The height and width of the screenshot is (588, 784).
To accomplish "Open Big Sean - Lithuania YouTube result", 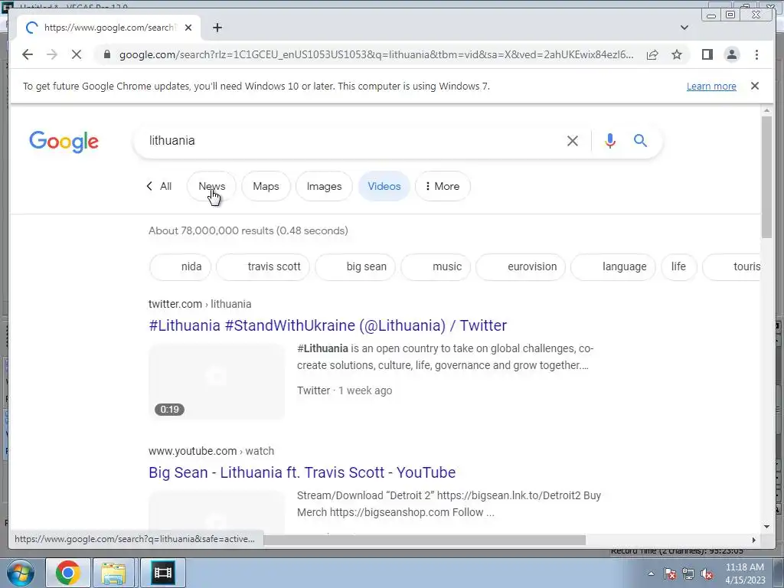I will pos(302,472).
